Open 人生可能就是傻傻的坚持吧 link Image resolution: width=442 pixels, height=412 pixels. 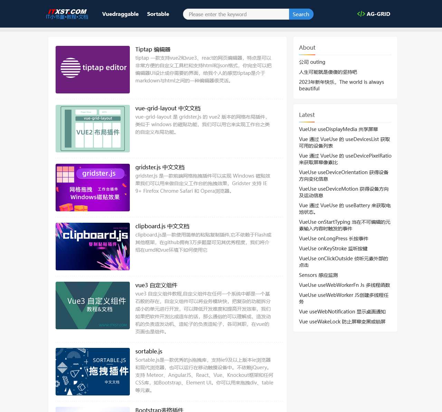(x=328, y=72)
